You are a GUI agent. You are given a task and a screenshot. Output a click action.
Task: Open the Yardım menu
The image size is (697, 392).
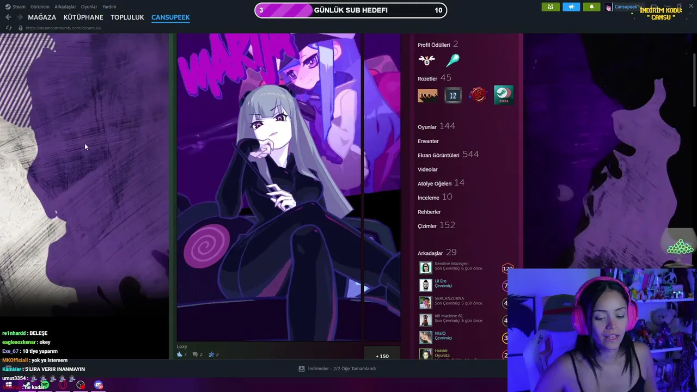pyautogui.click(x=109, y=7)
